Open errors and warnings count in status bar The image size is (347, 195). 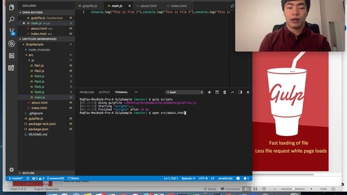pos(38,178)
